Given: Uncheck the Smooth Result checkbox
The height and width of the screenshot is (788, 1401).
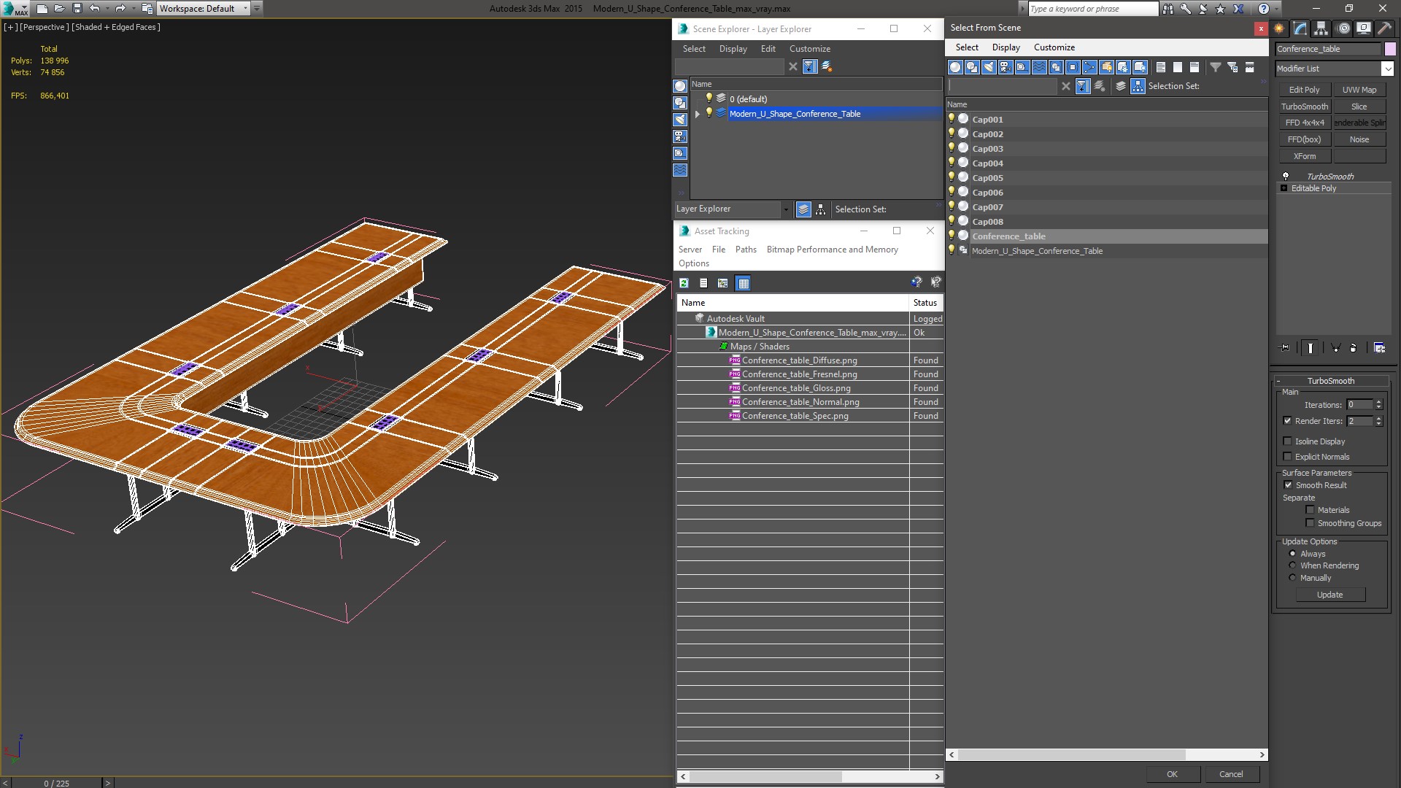Looking at the screenshot, I should pos(1288,485).
